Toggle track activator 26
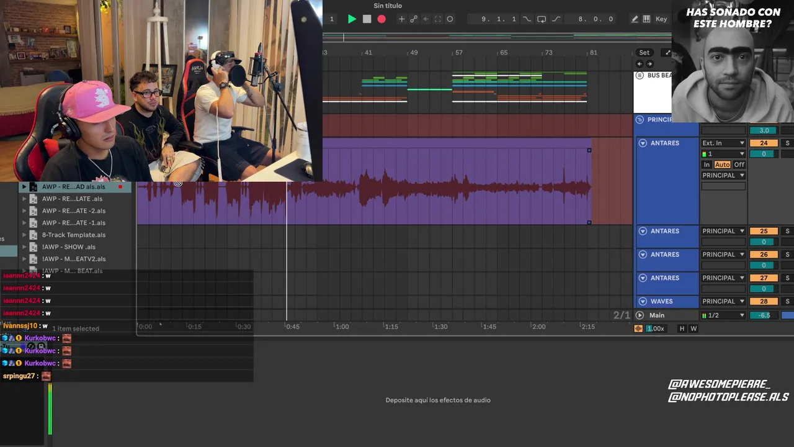The width and height of the screenshot is (794, 447). click(764, 255)
